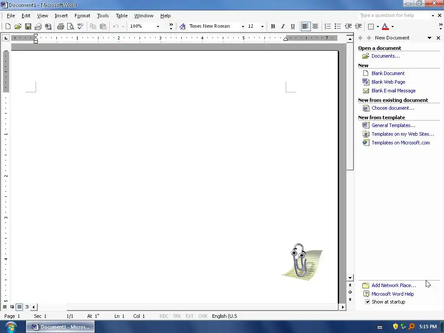
Task: Open the font size 12 dropdown
Action: pyautogui.click(x=262, y=26)
